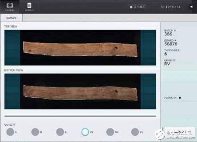Choose the third quality grade circle

click(x=60, y=132)
